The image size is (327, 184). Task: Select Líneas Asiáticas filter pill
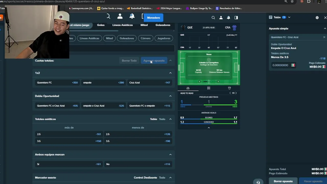coord(89,38)
